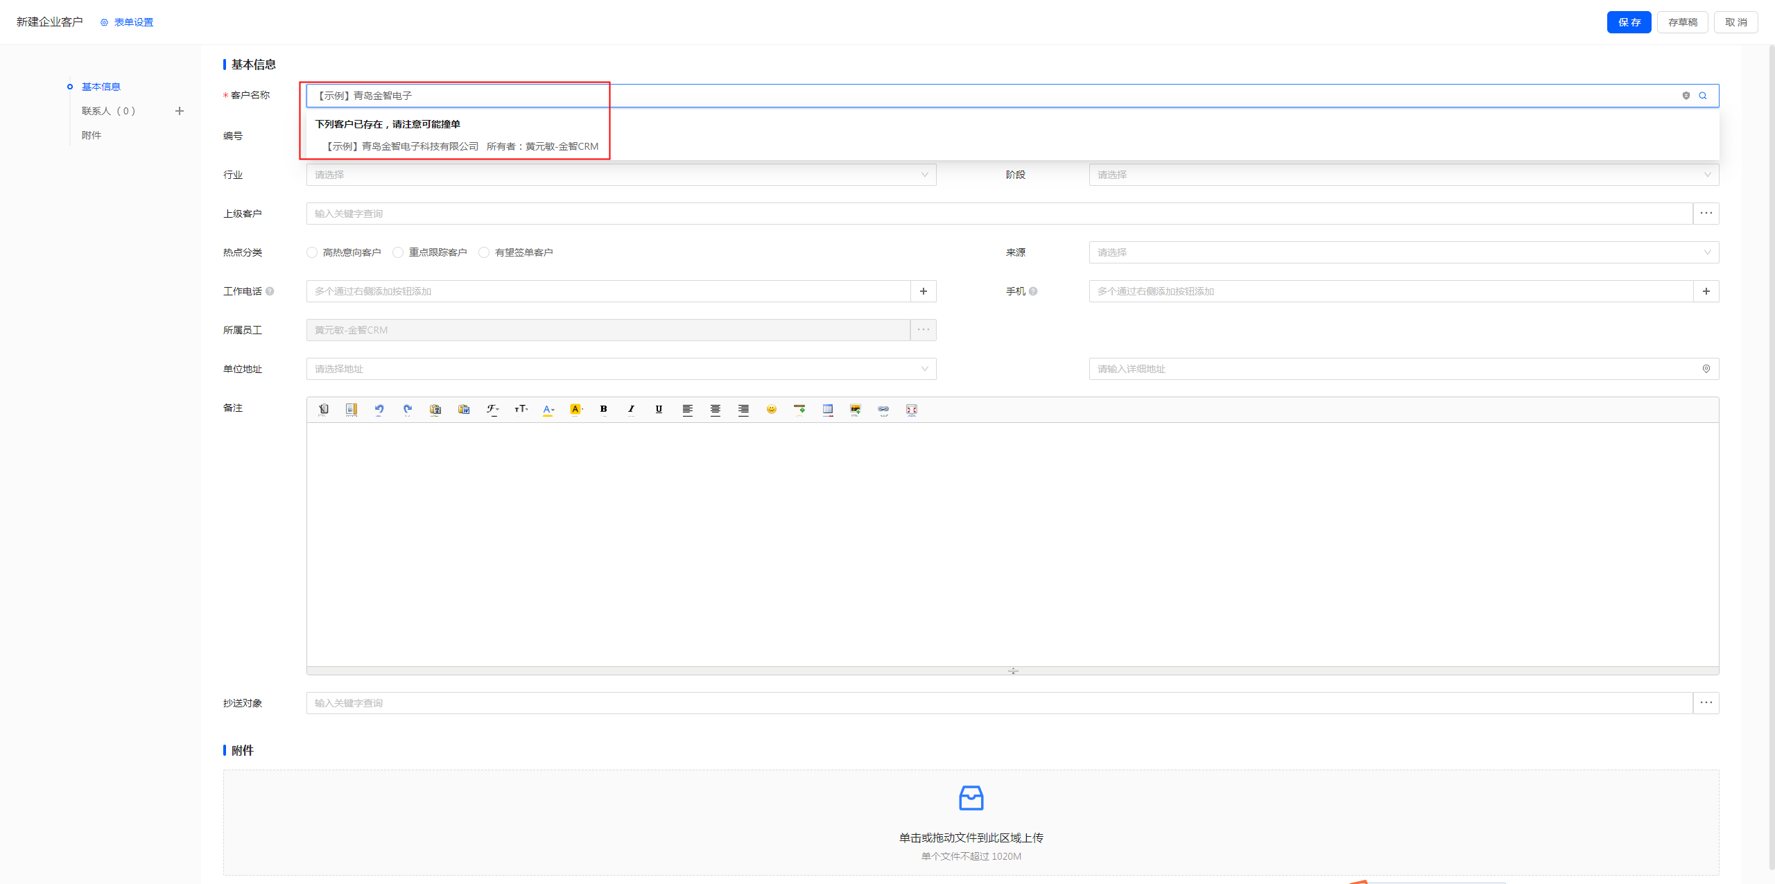Click the redo icon in remarks editor
This screenshot has width=1775, height=884.
click(x=408, y=409)
